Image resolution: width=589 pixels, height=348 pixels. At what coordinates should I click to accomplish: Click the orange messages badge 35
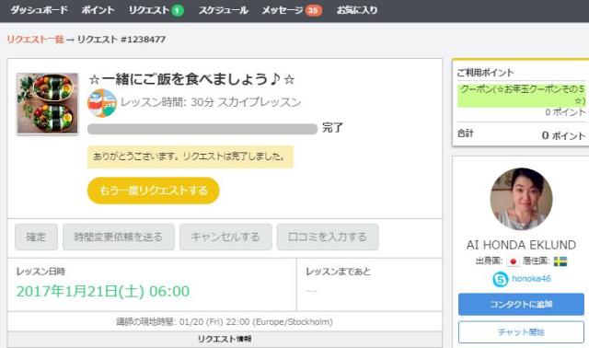tap(313, 10)
